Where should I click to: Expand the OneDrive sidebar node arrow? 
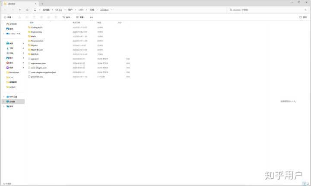click(x=4, y=34)
